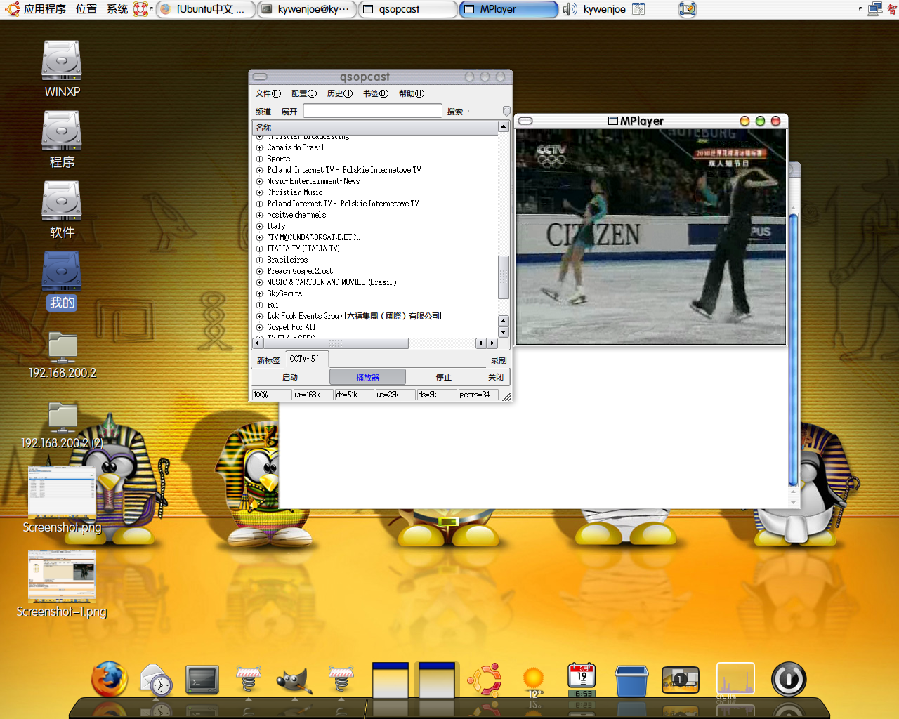
Task: Click the Ubuntu logo beside 应用程序
Action: (12, 9)
